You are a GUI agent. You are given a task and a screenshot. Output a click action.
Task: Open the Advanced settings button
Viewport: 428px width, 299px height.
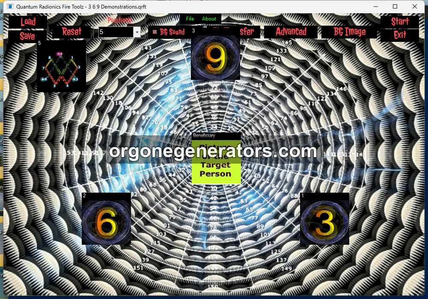[x=291, y=32]
